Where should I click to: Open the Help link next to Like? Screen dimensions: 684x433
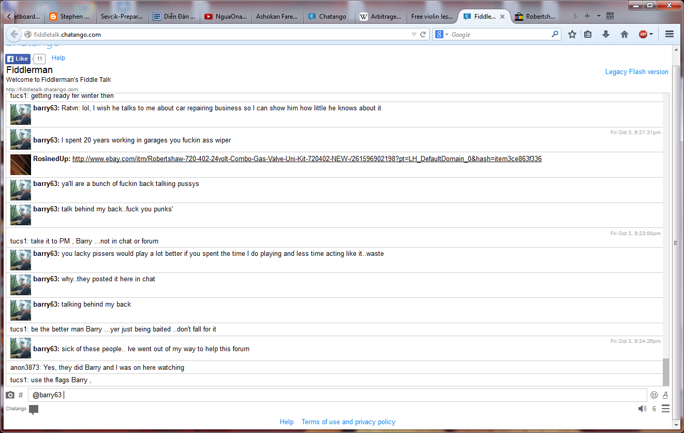pyautogui.click(x=58, y=58)
